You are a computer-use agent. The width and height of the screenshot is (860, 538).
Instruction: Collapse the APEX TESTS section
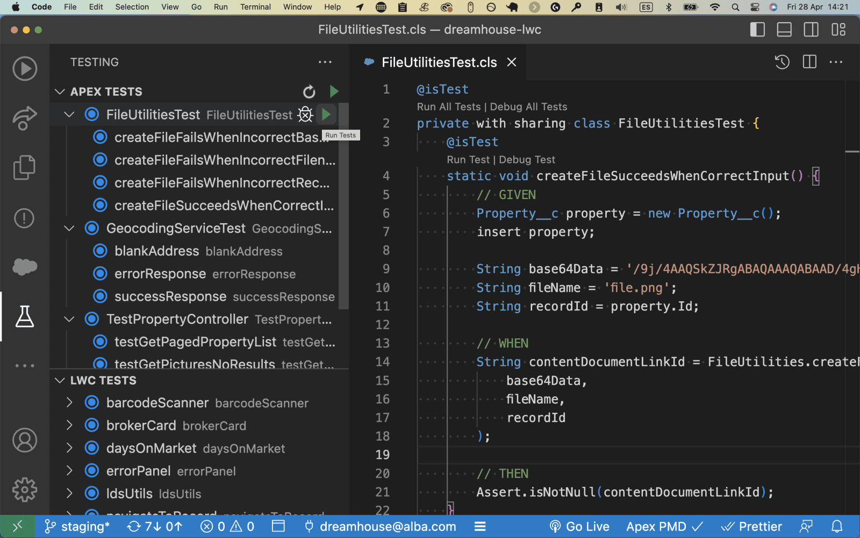coord(60,92)
